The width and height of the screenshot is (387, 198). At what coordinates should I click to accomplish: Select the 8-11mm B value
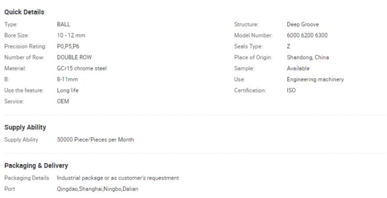[x=67, y=79]
